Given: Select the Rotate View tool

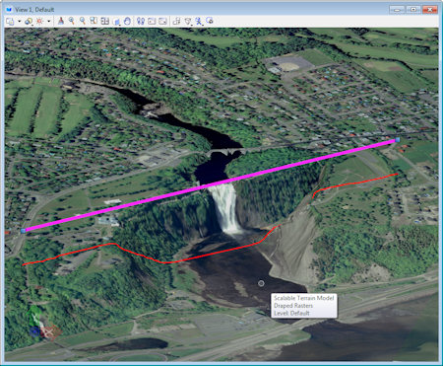Looking at the screenshot, I should tap(116, 22).
